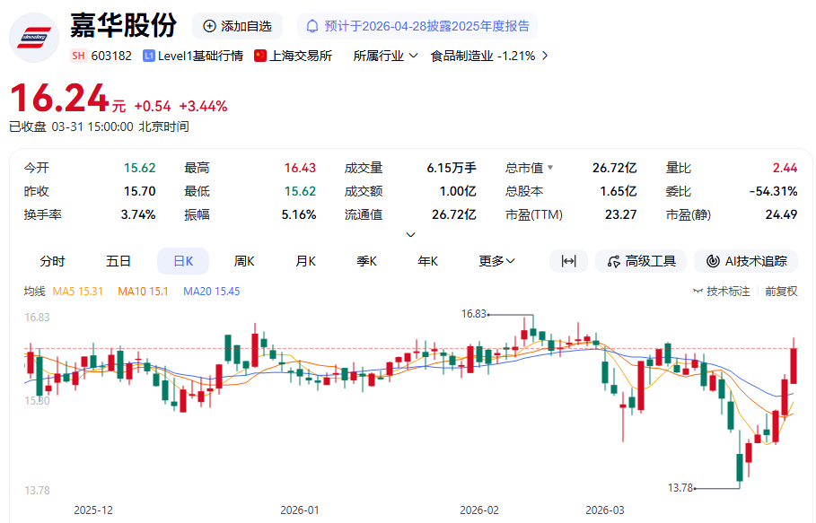Open 高级工具 advanced tools
Image resolution: width=816 pixels, height=523 pixels.
[x=641, y=261]
